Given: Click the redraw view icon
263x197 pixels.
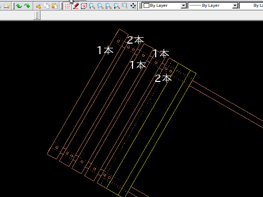Looking at the screenshot, I should coord(84,6).
